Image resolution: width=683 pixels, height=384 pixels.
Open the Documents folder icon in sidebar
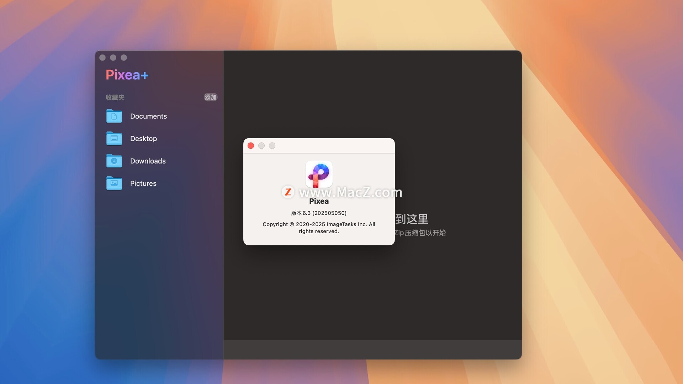[x=114, y=116]
